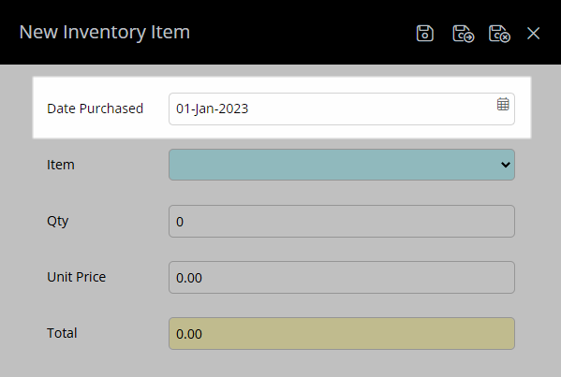Screen dimensions: 561x377
Task: Click the Qty label
Action: point(58,221)
